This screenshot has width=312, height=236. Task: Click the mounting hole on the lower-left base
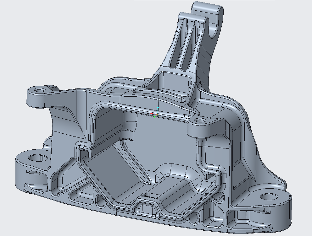click(x=35, y=158)
